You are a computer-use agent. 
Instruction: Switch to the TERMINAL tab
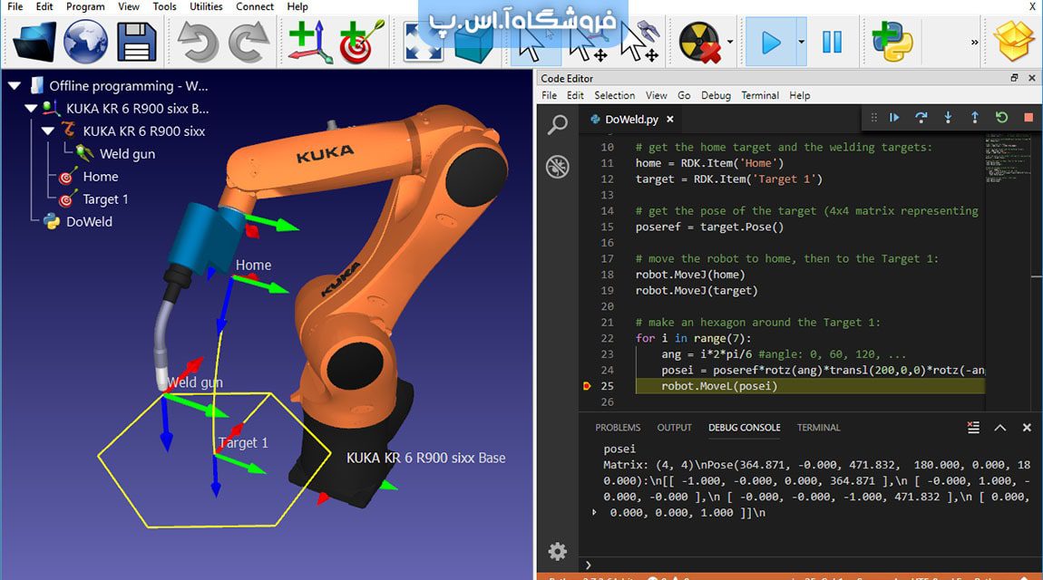click(818, 428)
